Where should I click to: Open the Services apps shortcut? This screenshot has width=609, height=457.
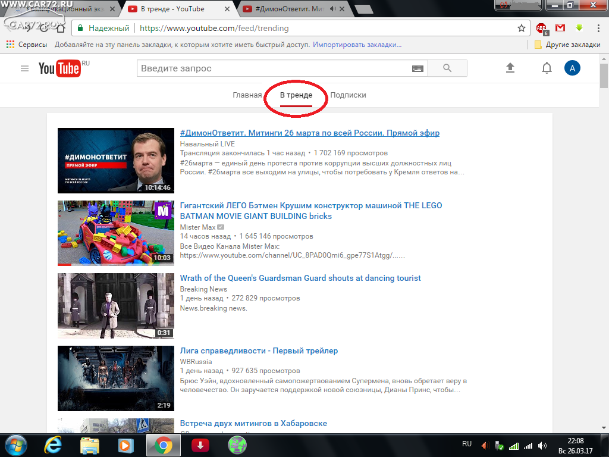(27, 45)
